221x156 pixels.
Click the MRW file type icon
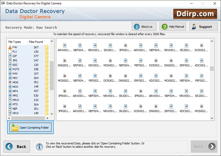[10, 100]
